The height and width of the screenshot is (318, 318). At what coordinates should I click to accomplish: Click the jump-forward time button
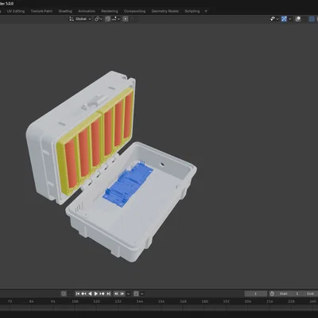point(122,293)
